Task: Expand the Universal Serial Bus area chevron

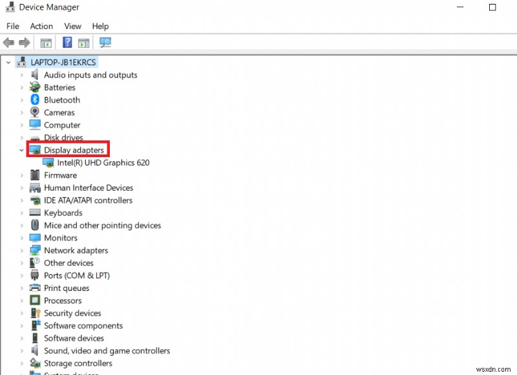Action: tap(21, 373)
